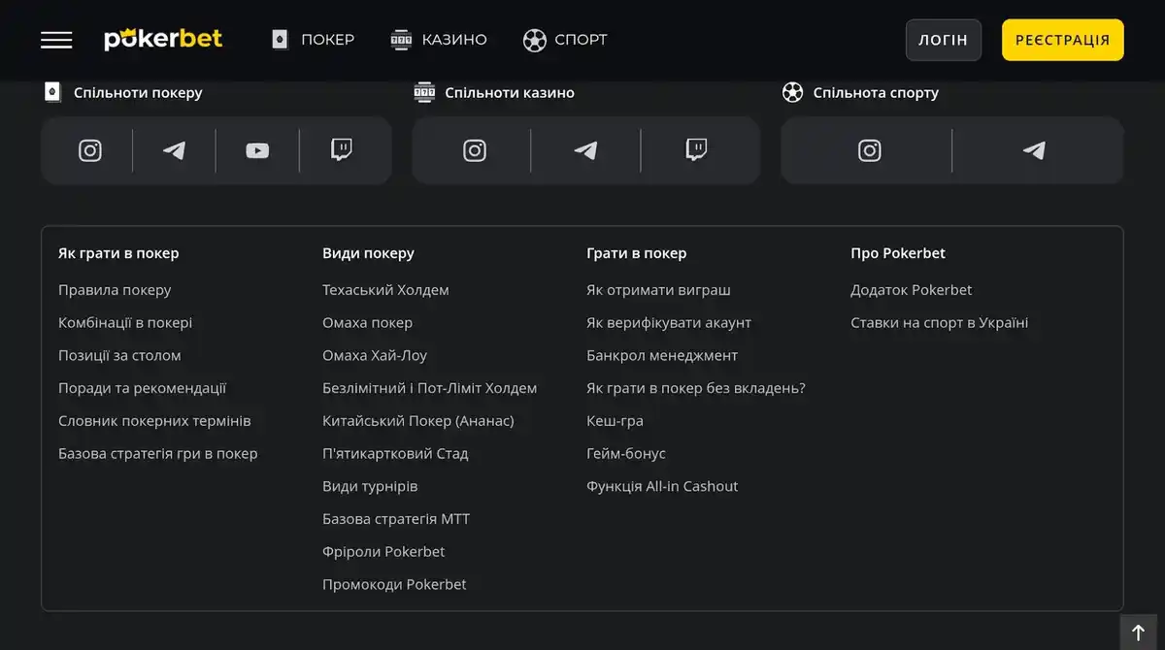The width and height of the screenshot is (1165, 650).
Task: Open the Омаха покер link
Action: [367, 323]
